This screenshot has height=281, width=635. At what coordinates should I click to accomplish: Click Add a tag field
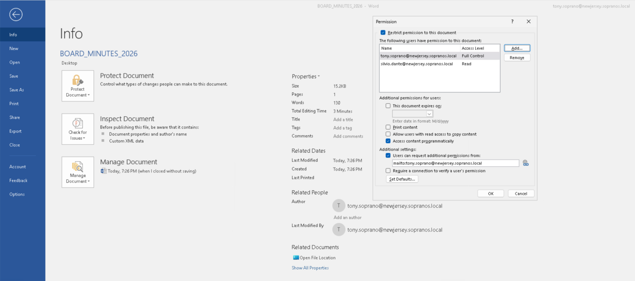tap(343, 128)
